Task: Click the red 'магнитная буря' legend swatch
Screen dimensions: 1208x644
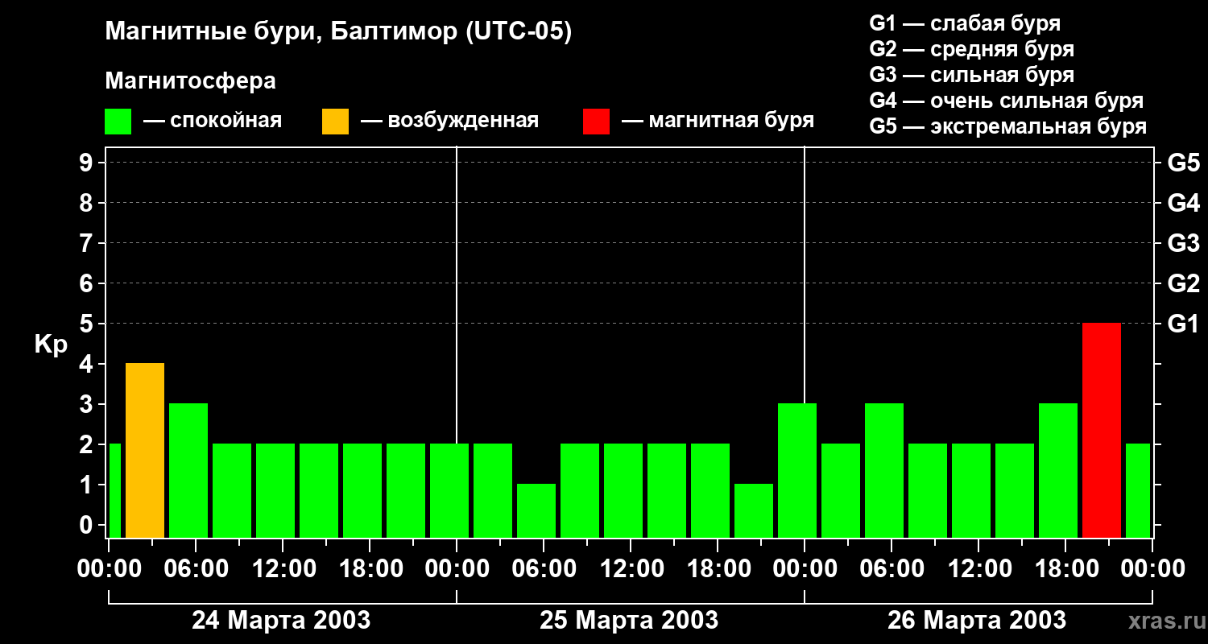Action: pos(596,122)
